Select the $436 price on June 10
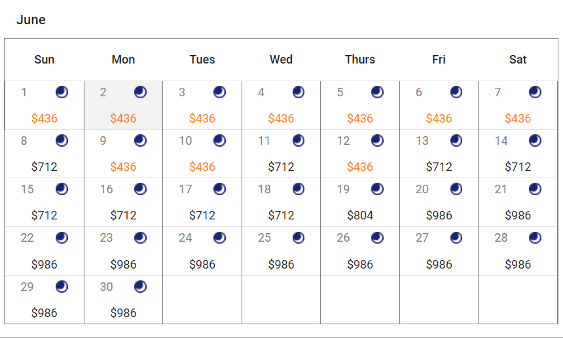Screen dimensions: 563x338 tap(202, 167)
